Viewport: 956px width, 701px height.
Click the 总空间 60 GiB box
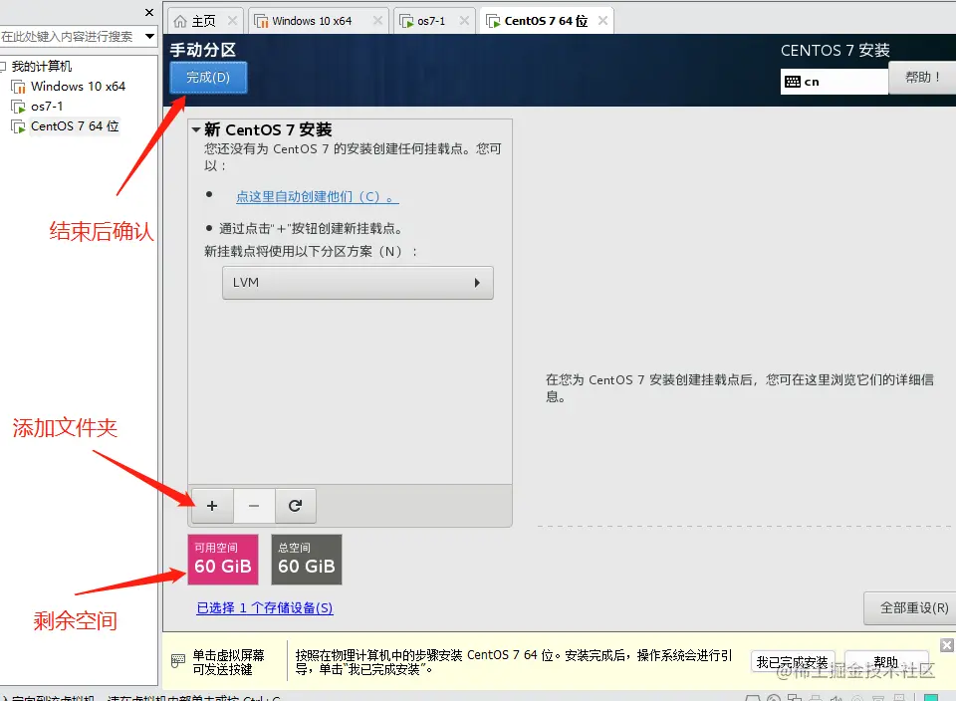pyautogui.click(x=307, y=560)
